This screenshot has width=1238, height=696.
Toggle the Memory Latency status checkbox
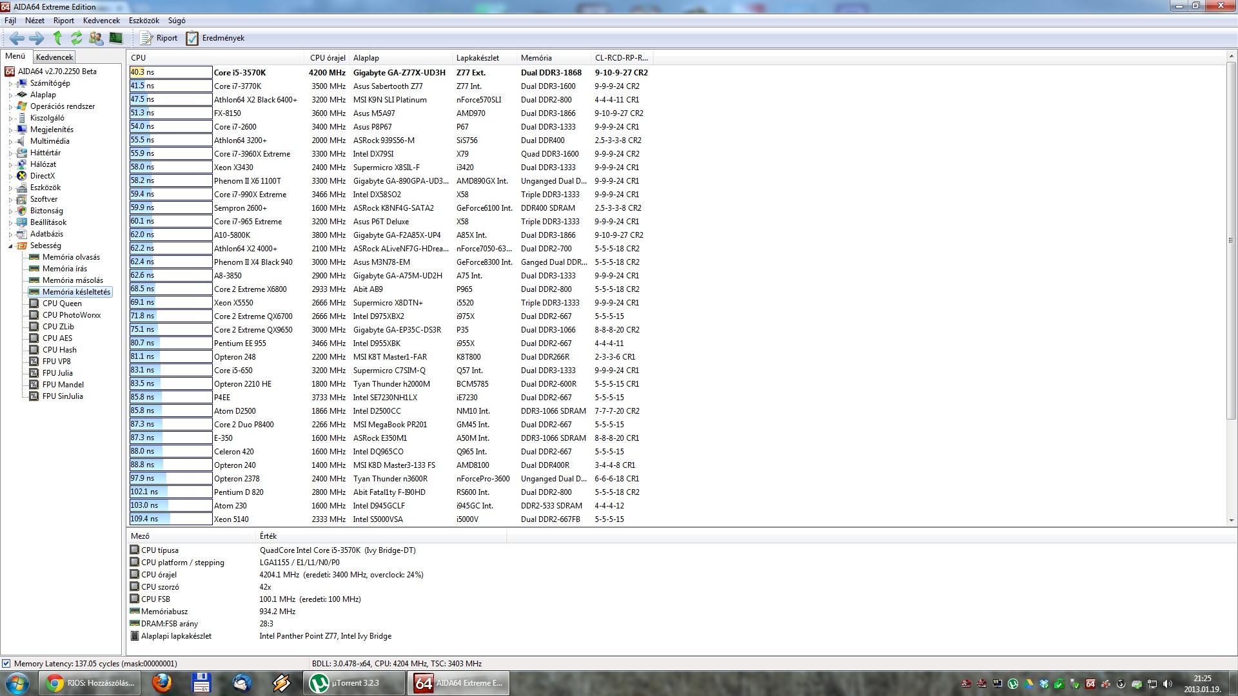click(6, 663)
